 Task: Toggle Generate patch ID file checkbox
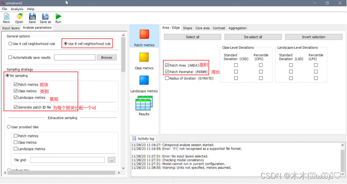pyautogui.click(x=15, y=107)
